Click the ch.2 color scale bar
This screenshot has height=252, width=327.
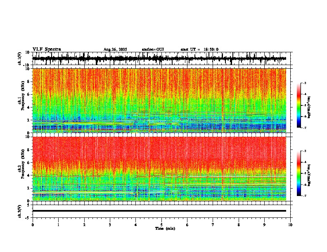pyautogui.click(x=299, y=173)
